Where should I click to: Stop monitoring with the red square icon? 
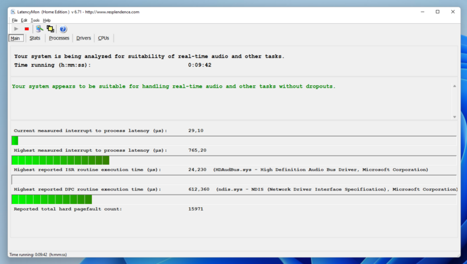coord(27,29)
